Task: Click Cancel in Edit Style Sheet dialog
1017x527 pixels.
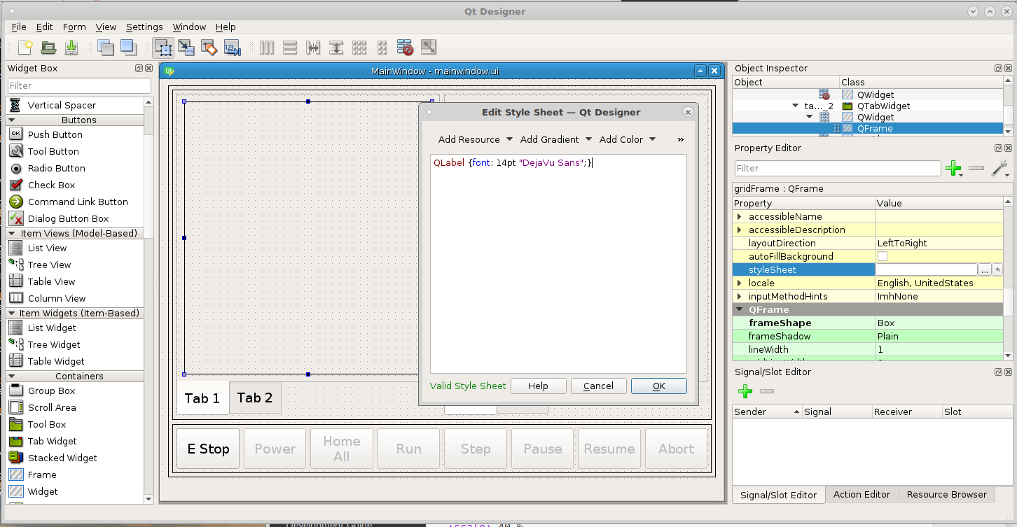Action: point(598,386)
